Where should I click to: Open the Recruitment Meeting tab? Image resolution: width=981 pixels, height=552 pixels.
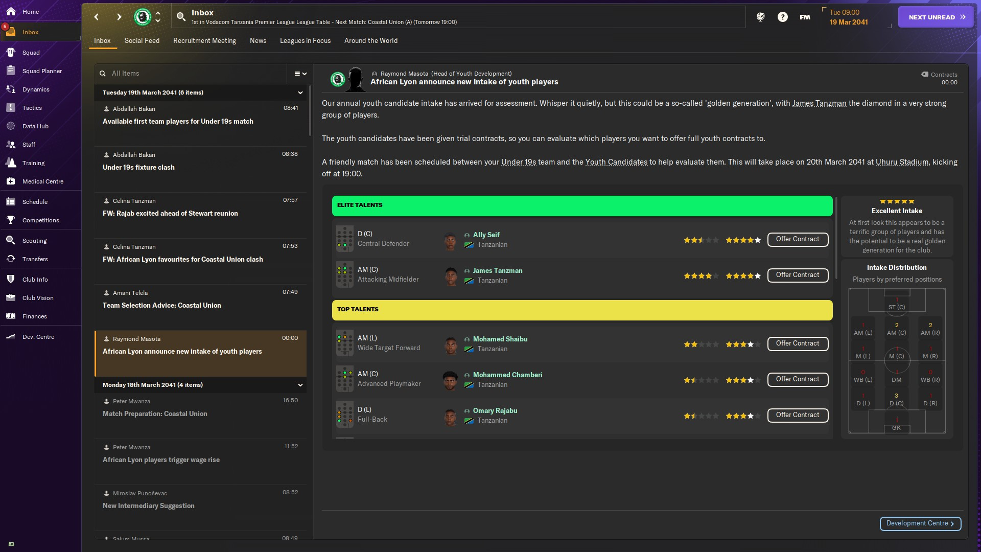point(204,40)
